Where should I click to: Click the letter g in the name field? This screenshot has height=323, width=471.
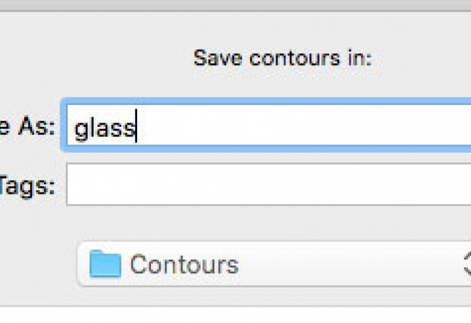point(80,130)
